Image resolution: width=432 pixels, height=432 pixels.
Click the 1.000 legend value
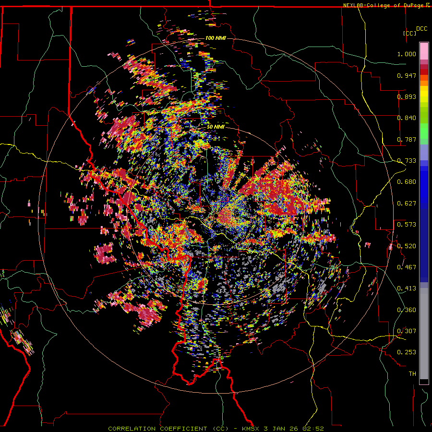click(407, 54)
